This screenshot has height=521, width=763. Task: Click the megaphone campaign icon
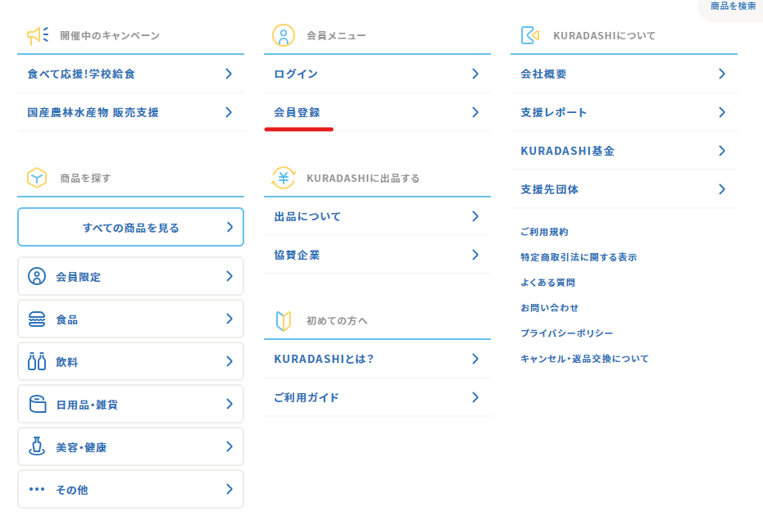[38, 35]
